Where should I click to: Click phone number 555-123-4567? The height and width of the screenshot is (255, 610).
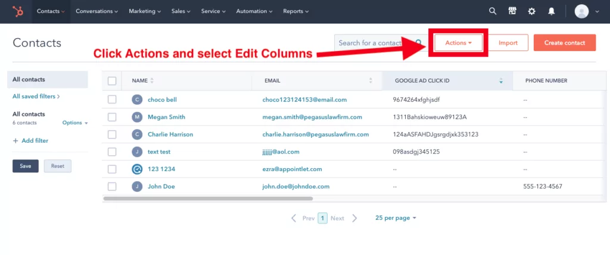543,187
